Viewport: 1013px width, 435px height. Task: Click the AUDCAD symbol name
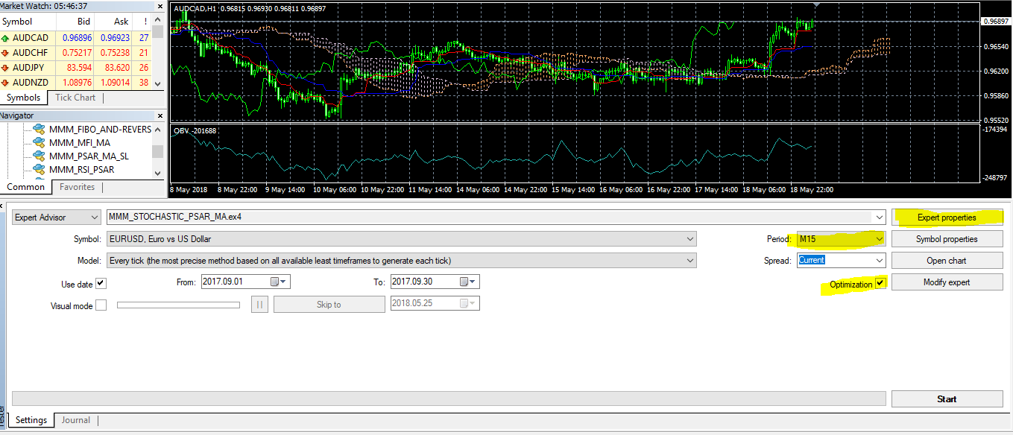click(31, 37)
